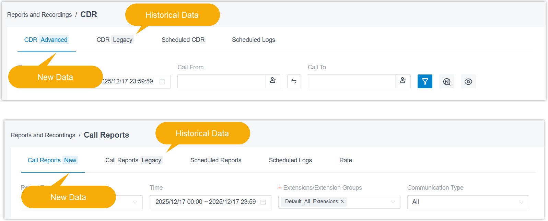The image size is (548, 221).
Task: Remove Default_All_Extensions tag
Action: coord(342,201)
